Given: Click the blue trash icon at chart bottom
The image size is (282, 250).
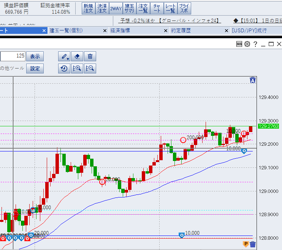Looking at the screenshot, I should pos(253,244).
